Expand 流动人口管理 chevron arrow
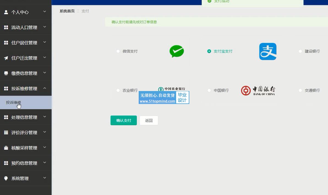This screenshot has height=195, width=328. tap(45, 27)
